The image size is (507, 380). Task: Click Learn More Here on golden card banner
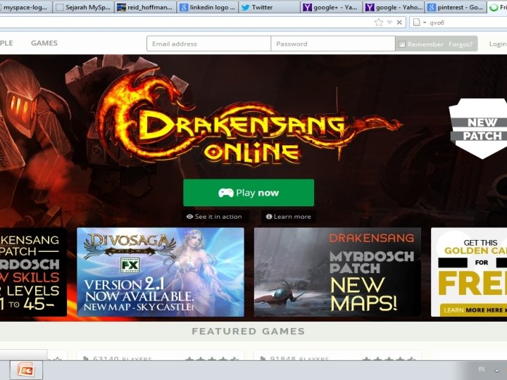click(473, 310)
